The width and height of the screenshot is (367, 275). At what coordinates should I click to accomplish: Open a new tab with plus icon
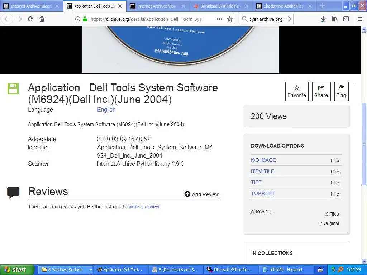pyautogui.click(x=322, y=6)
